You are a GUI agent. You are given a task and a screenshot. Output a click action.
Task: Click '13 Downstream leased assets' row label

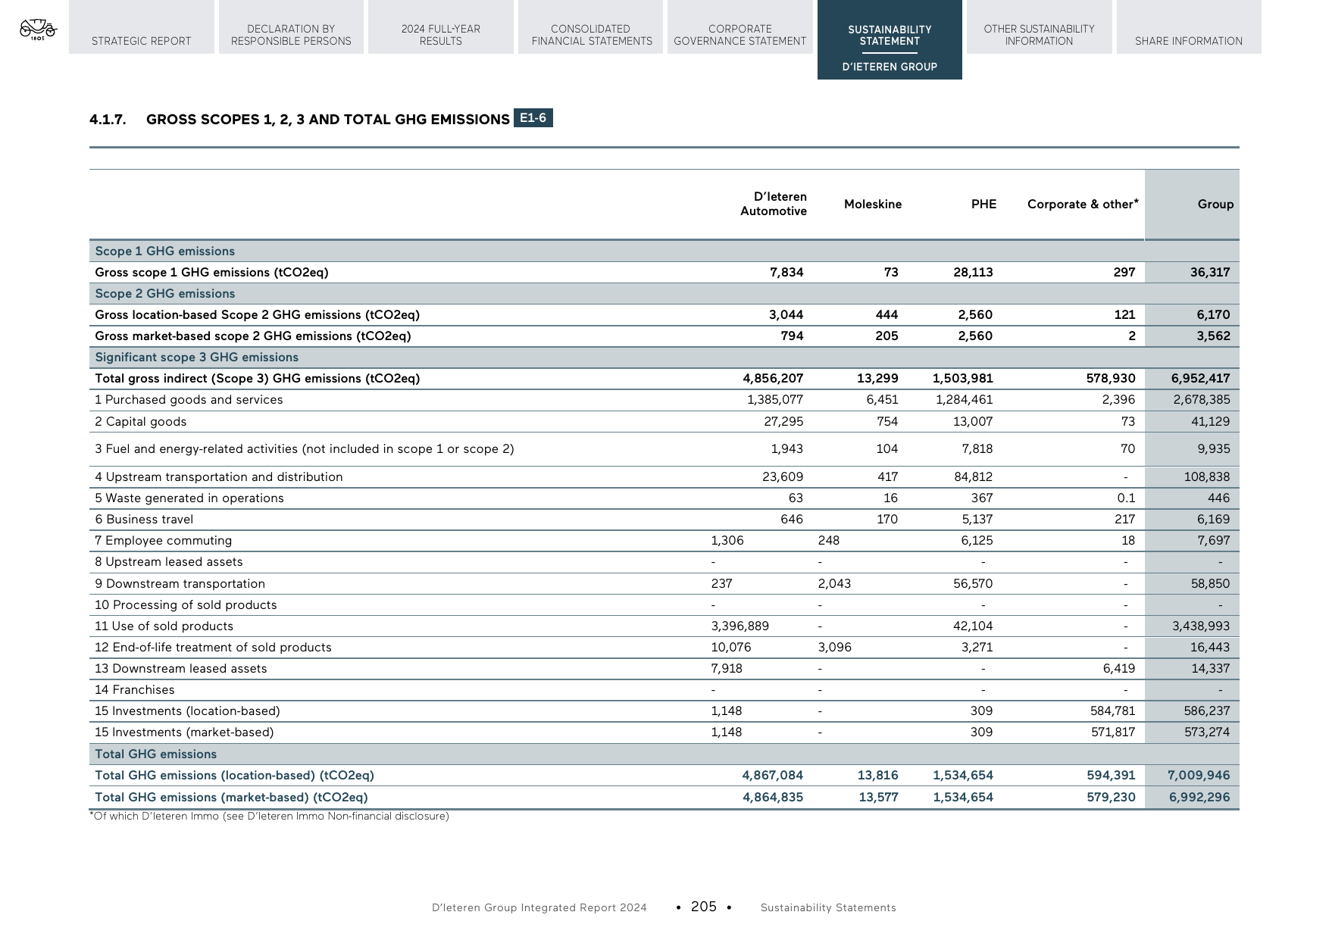point(180,668)
